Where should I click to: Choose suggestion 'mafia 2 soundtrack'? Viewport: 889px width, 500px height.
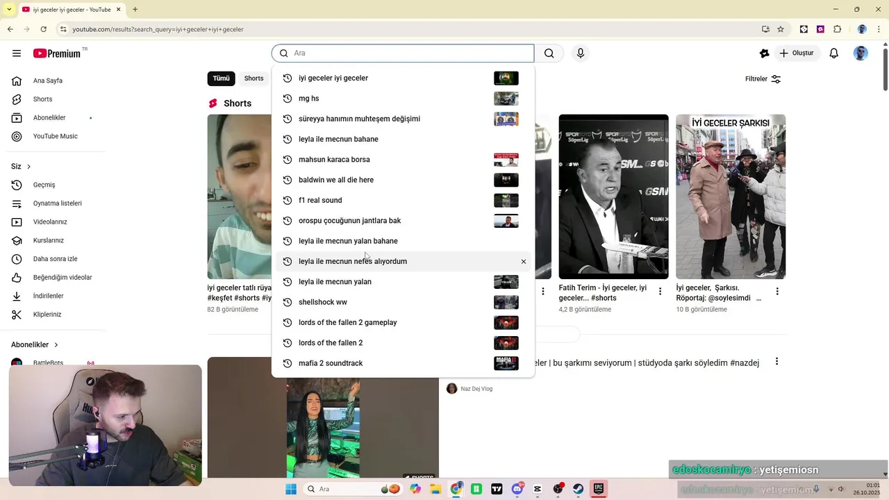coord(403,363)
